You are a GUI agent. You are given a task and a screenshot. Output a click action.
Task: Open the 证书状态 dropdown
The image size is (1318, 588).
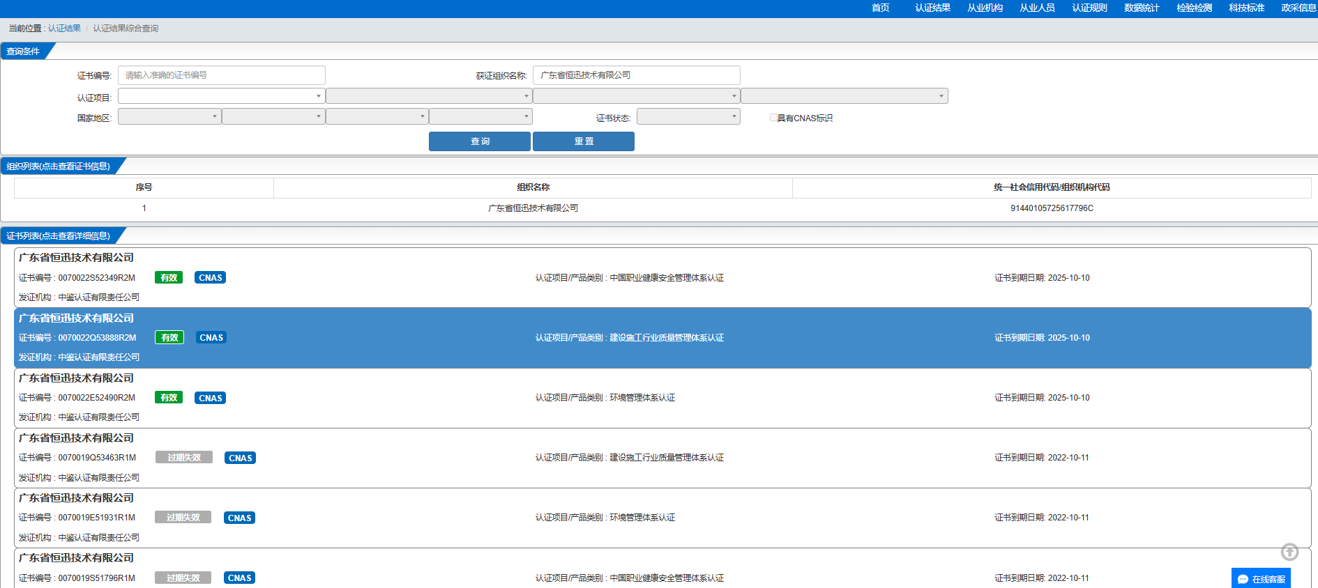688,117
